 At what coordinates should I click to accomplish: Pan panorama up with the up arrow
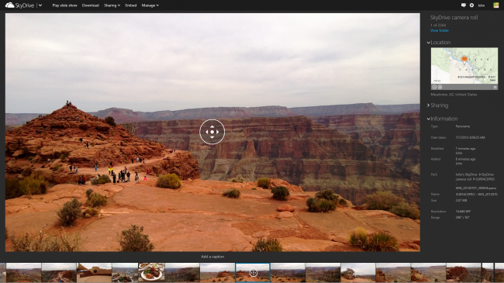tap(212, 126)
